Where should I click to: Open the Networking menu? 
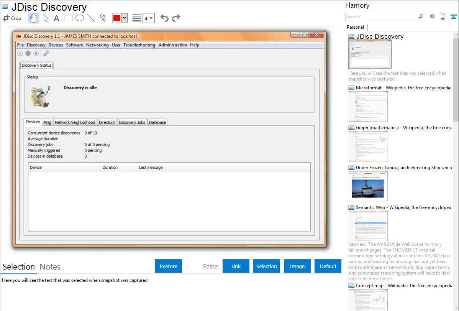coord(97,45)
